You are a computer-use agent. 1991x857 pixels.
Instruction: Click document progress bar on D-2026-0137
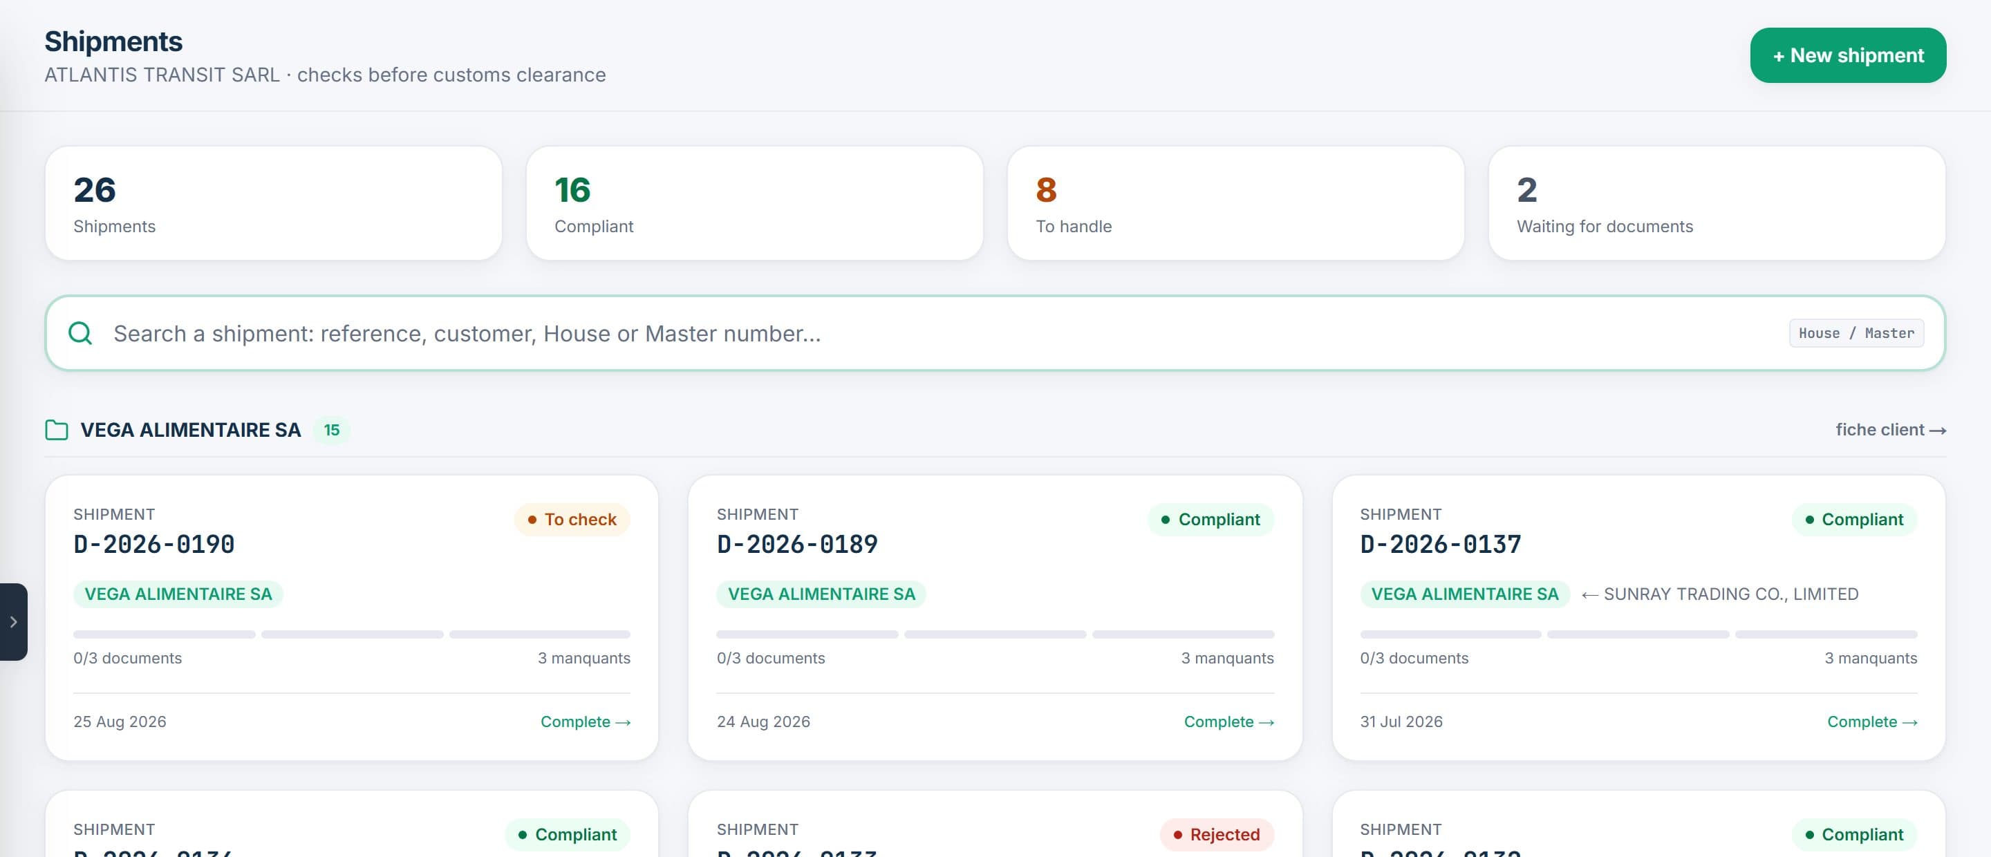point(1638,634)
